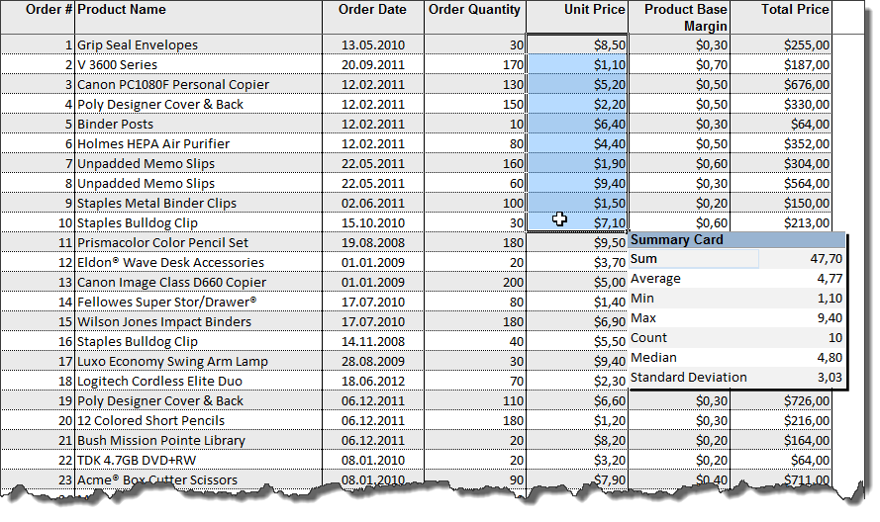Viewport: 880px width, 522px height.
Task: Select the Sum row in Summary Card
Action: 736,259
